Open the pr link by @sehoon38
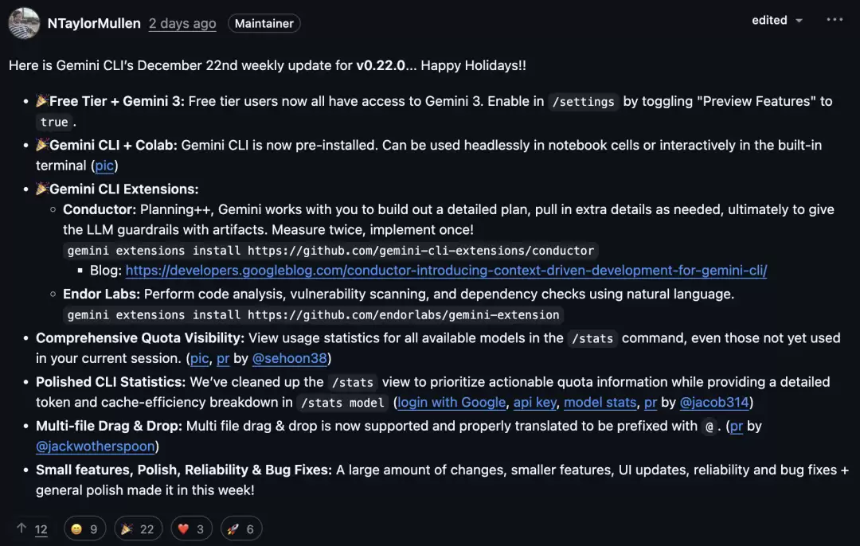This screenshot has height=546, width=860. pos(223,358)
